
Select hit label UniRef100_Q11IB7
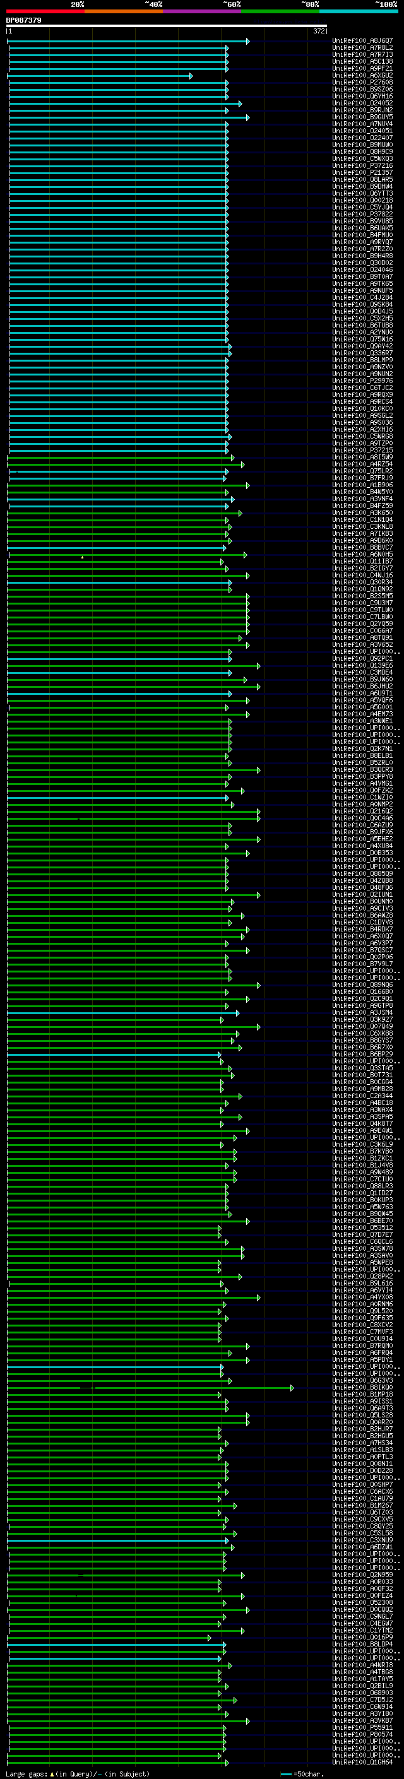pos(362,562)
